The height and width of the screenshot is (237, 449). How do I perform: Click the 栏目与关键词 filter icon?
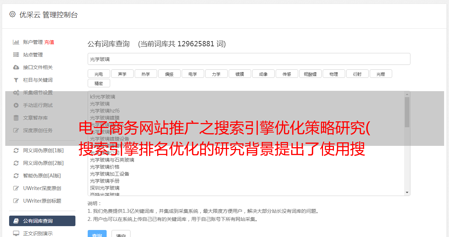click(x=16, y=80)
